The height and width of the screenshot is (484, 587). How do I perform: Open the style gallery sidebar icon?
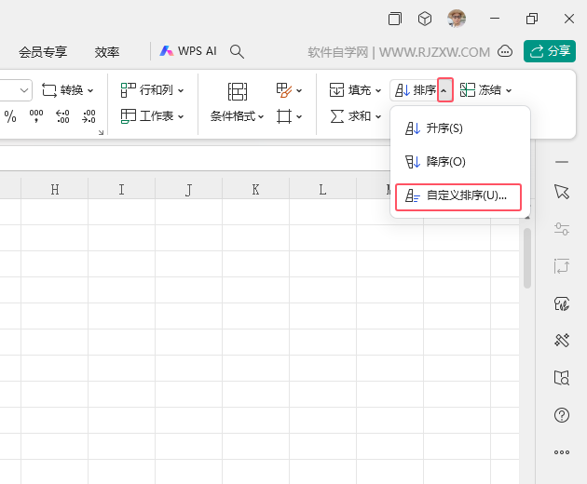[x=562, y=303]
